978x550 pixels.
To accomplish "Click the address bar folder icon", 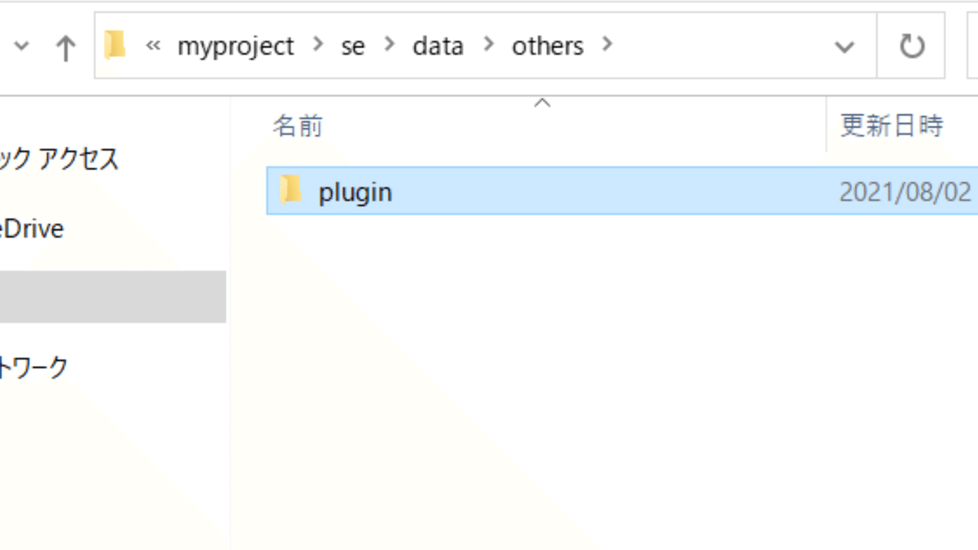I will pos(116,46).
